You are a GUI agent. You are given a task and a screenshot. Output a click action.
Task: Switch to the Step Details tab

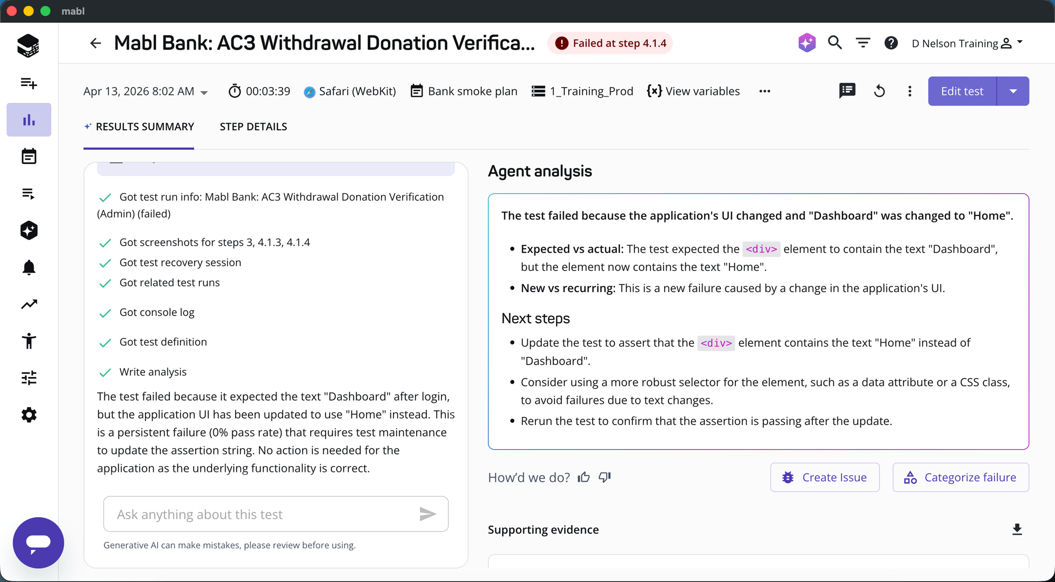pos(253,127)
